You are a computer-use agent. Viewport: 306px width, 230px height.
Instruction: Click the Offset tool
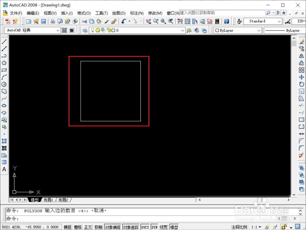[302, 63]
